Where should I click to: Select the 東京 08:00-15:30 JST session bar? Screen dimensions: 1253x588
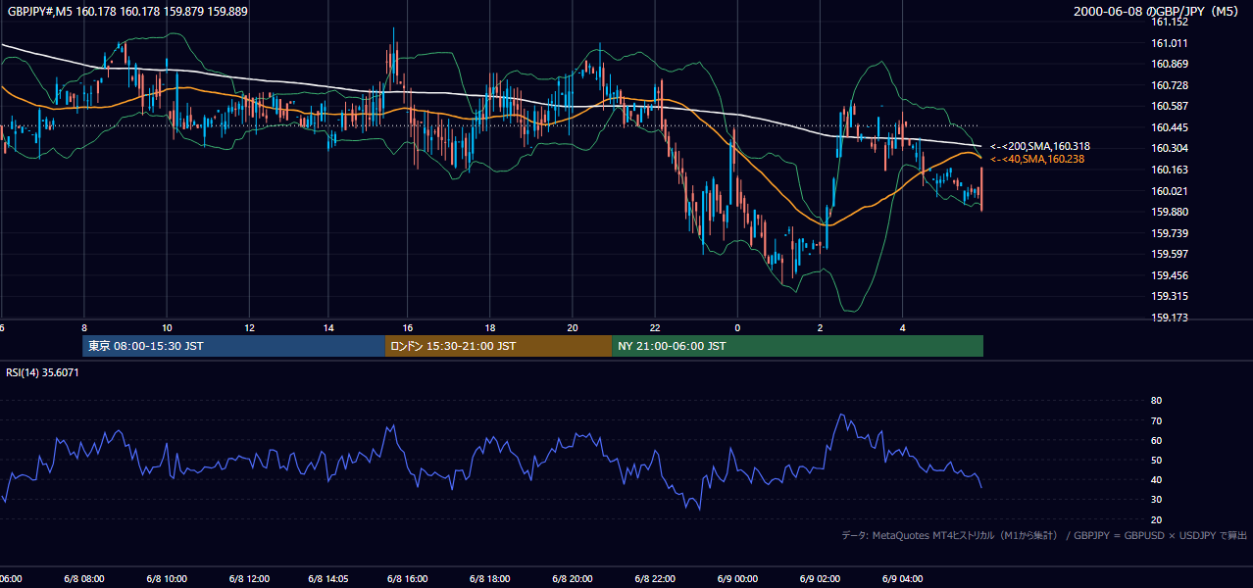233,346
